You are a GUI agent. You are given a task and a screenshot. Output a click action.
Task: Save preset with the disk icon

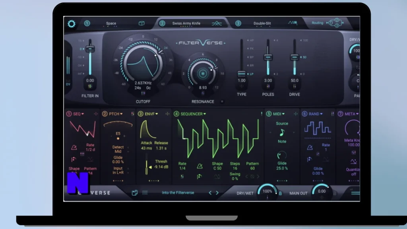tap(134, 193)
